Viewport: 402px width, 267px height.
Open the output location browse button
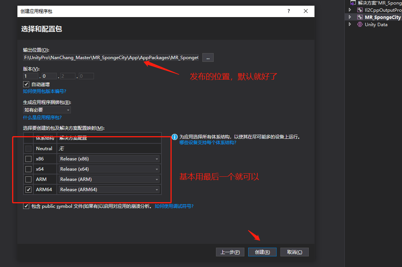tap(208, 57)
